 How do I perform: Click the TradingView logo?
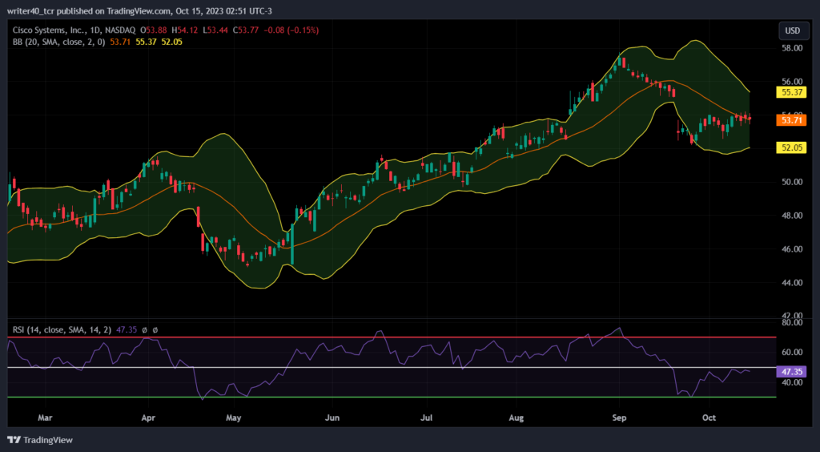40,440
